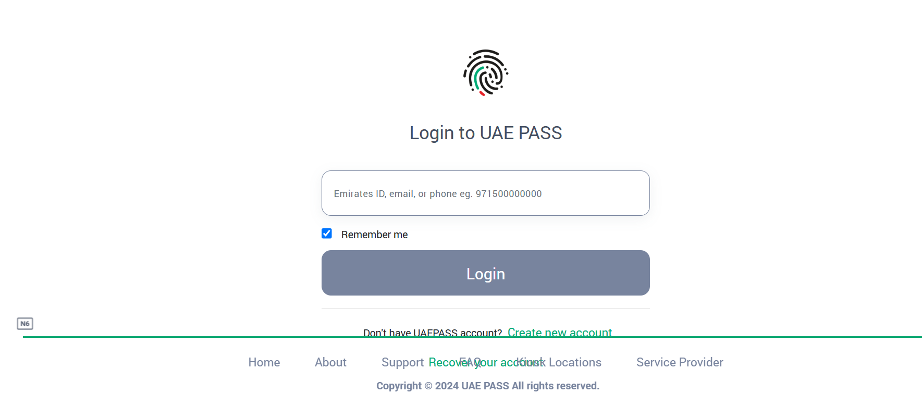Open the About footer link

click(x=330, y=362)
